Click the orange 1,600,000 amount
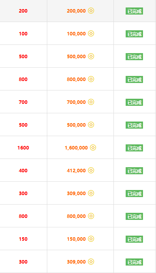156x273 pixels. tap(76, 148)
